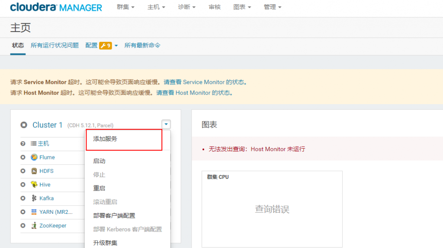Click the 图表 panel heading
Image resolution: width=443 pixels, height=248 pixels.
tap(209, 125)
